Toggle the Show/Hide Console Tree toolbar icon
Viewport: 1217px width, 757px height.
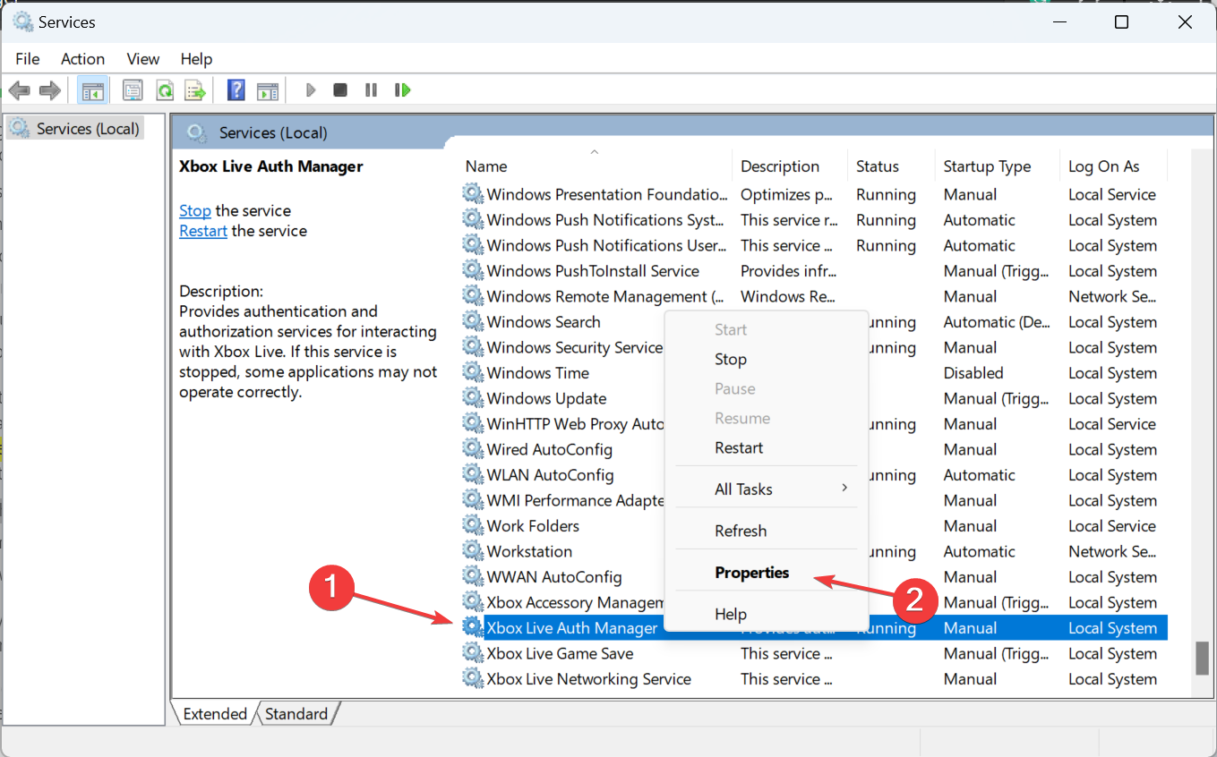91,90
